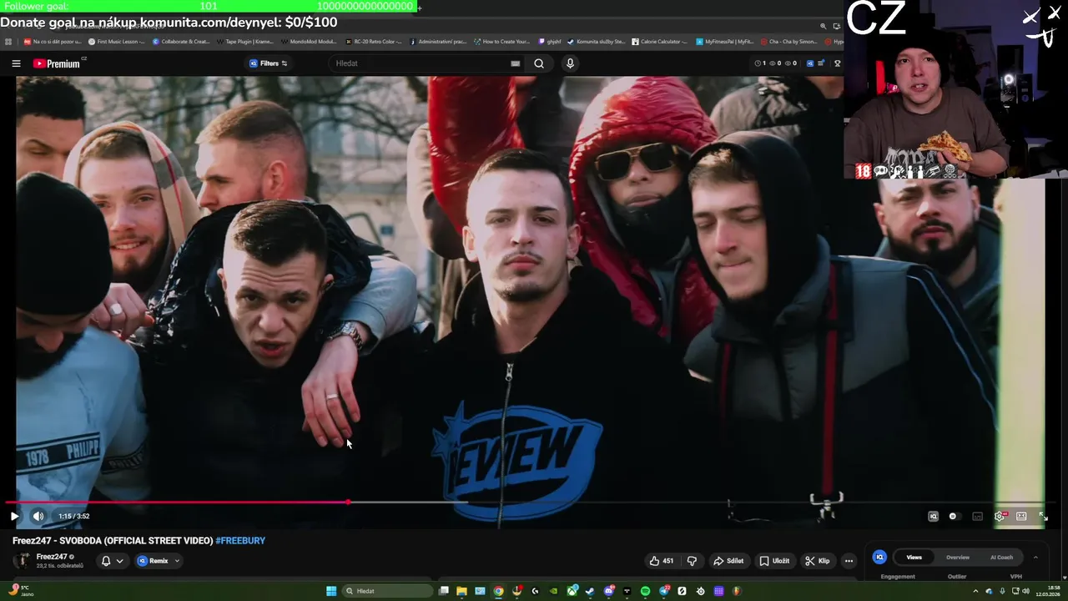
Task: Select the Views tab
Action: tap(914, 558)
